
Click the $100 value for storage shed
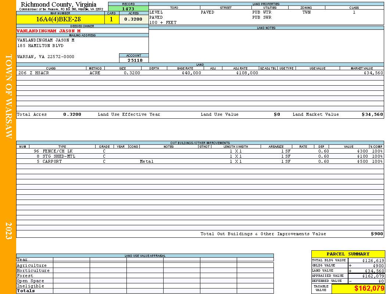[x=362, y=156]
